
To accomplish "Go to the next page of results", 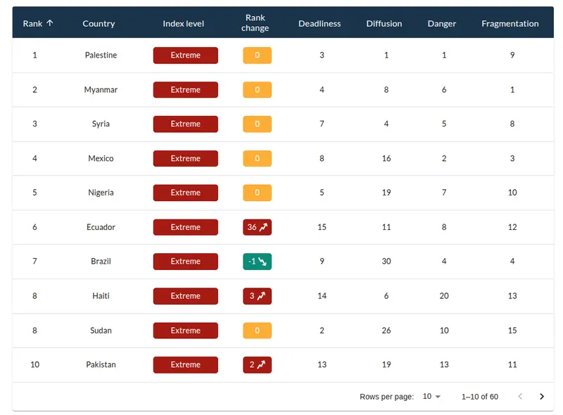I will 541,397.
